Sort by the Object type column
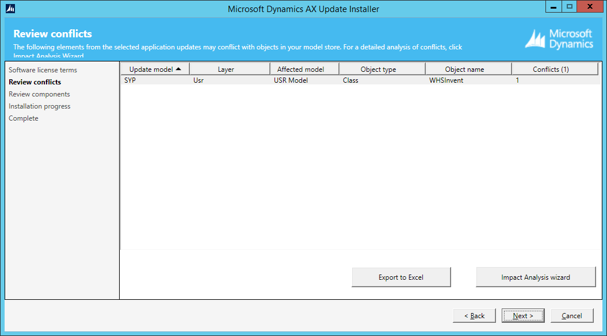Screen dimensions: 607x336 click(x=378, y=69)
